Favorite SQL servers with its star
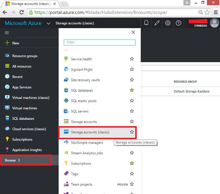Screen dimensions: 220x194 (132, 111)
